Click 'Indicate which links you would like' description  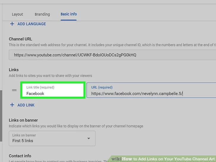(76, 126)
